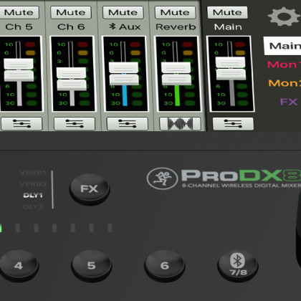Open Aux channel EQ settings icon

pyautogui.click(x=128, y=123)
